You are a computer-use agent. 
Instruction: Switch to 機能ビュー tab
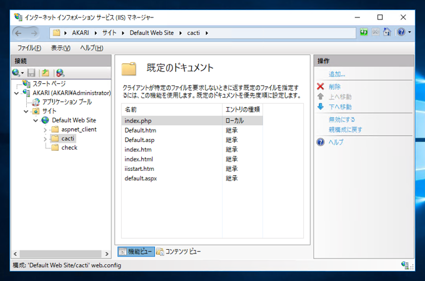pos(136,252)
